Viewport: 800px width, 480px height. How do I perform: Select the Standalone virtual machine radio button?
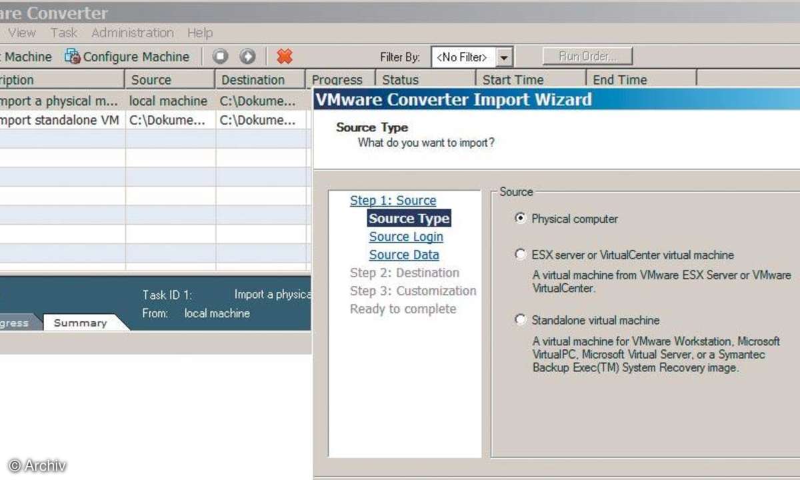click(x=520, y=319)
